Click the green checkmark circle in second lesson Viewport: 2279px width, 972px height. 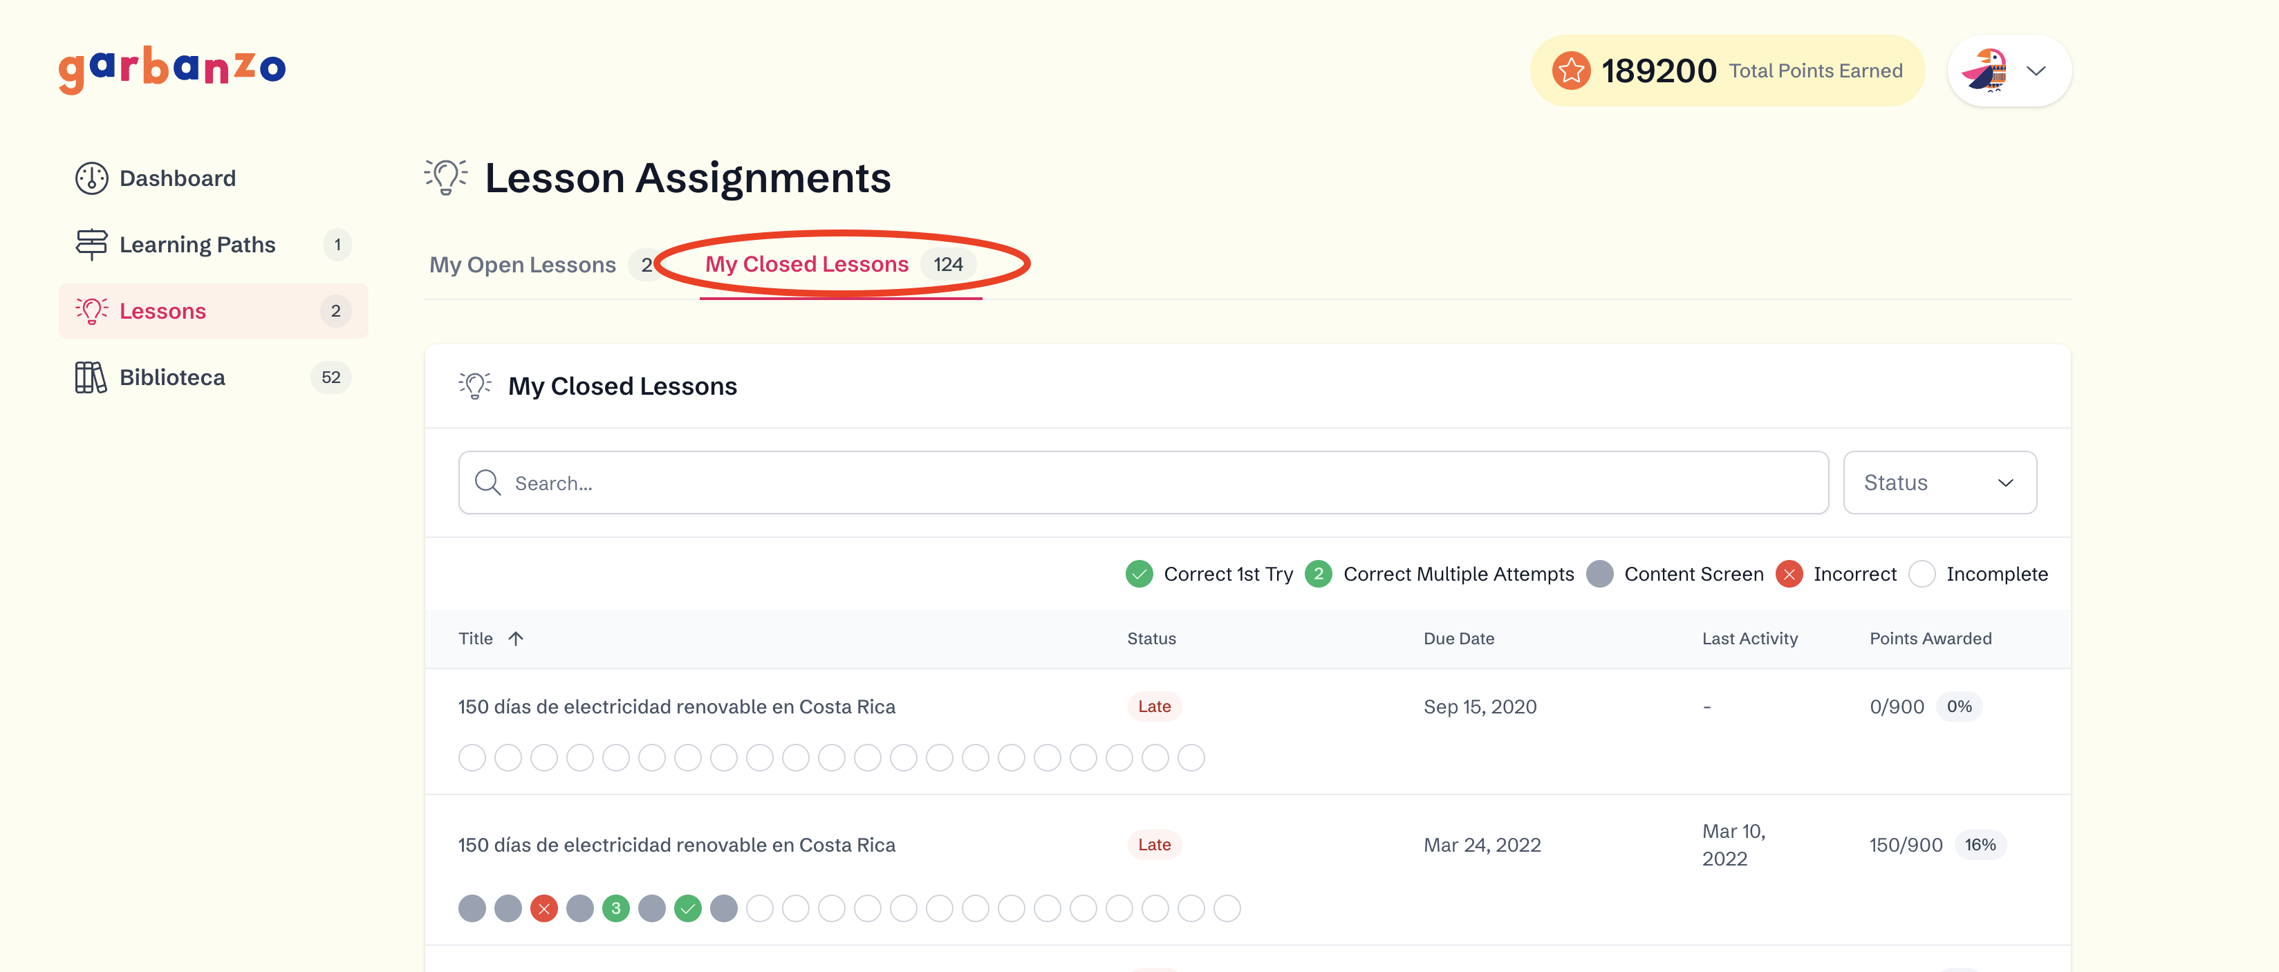(x=687, y=908)
